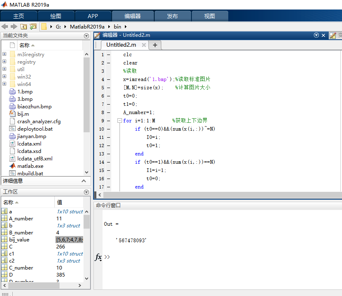Image resolution: width=342 pixels, height=296 pixels.
Task: Expand the win32 folder
Action: tap(5, 76)
